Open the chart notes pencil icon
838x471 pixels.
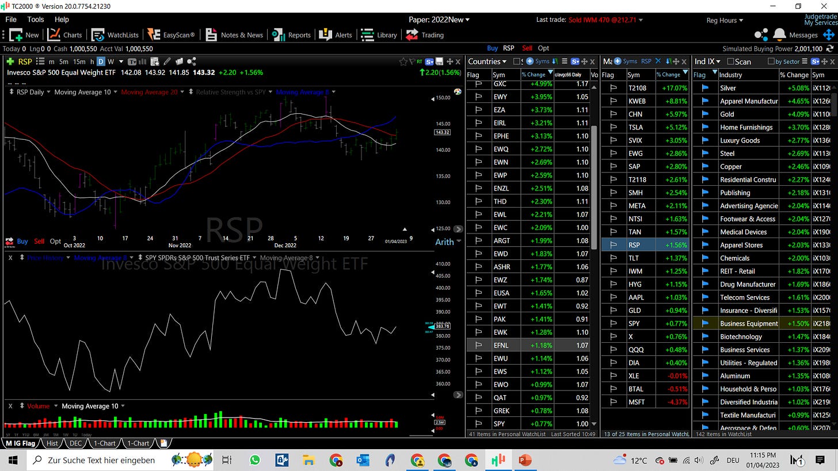pos(167,62)
